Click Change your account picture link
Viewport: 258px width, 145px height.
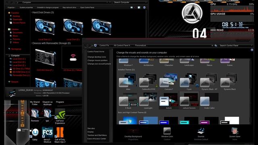tap(99, 64)
